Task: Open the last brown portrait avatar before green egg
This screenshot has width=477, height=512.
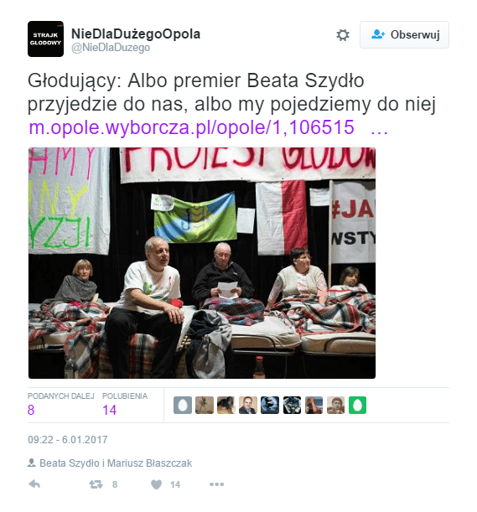Action: pyautogui.click(x=335, y=406)
